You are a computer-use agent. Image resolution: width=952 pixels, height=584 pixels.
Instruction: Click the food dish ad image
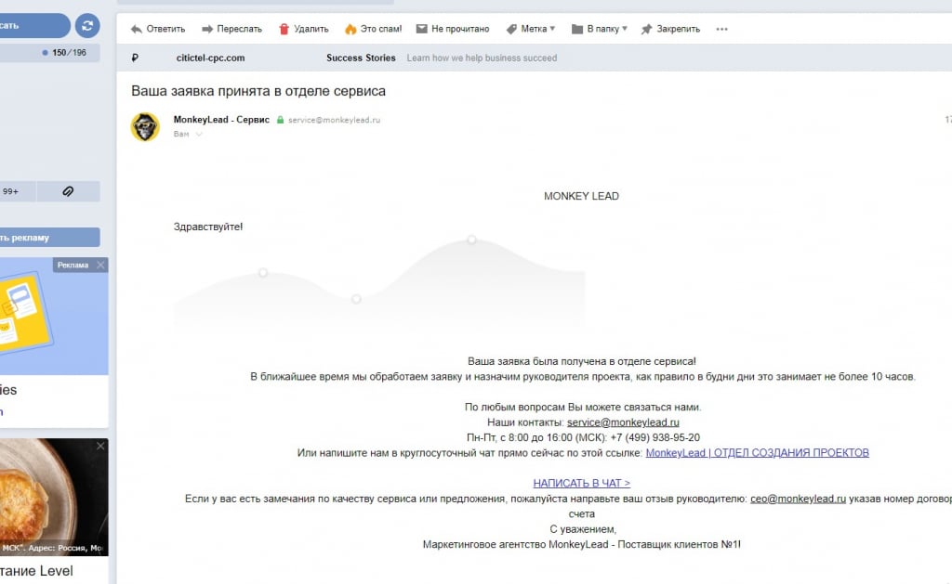[x=54, y=498]
